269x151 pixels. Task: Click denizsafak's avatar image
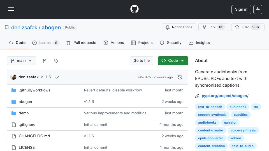click(13, 77)
